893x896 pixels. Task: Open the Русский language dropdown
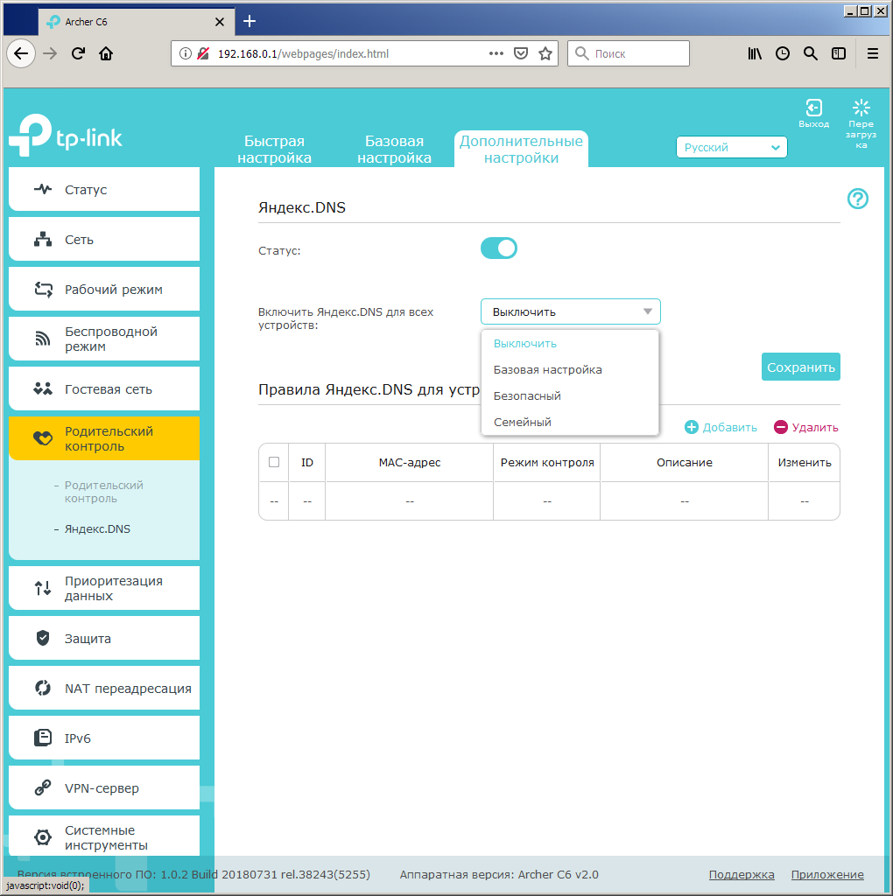coord(732,147)
